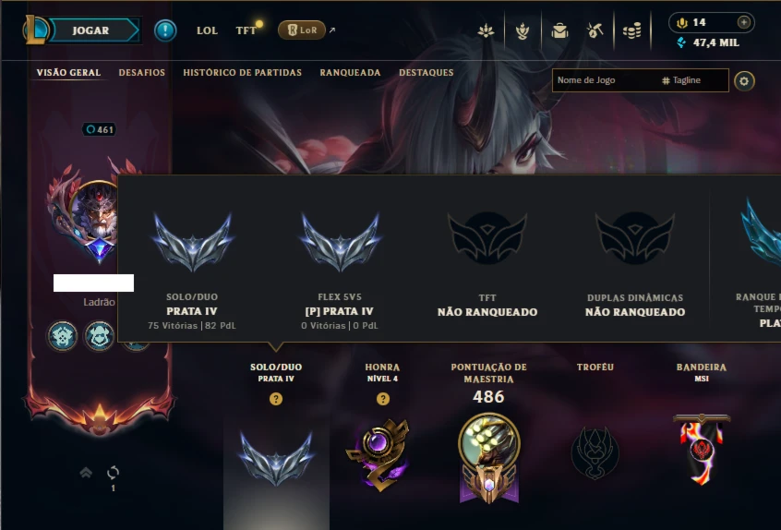Screen dimensions: 781x530
Task: Open the DESTAQUES tab
Action: [427, 73]
